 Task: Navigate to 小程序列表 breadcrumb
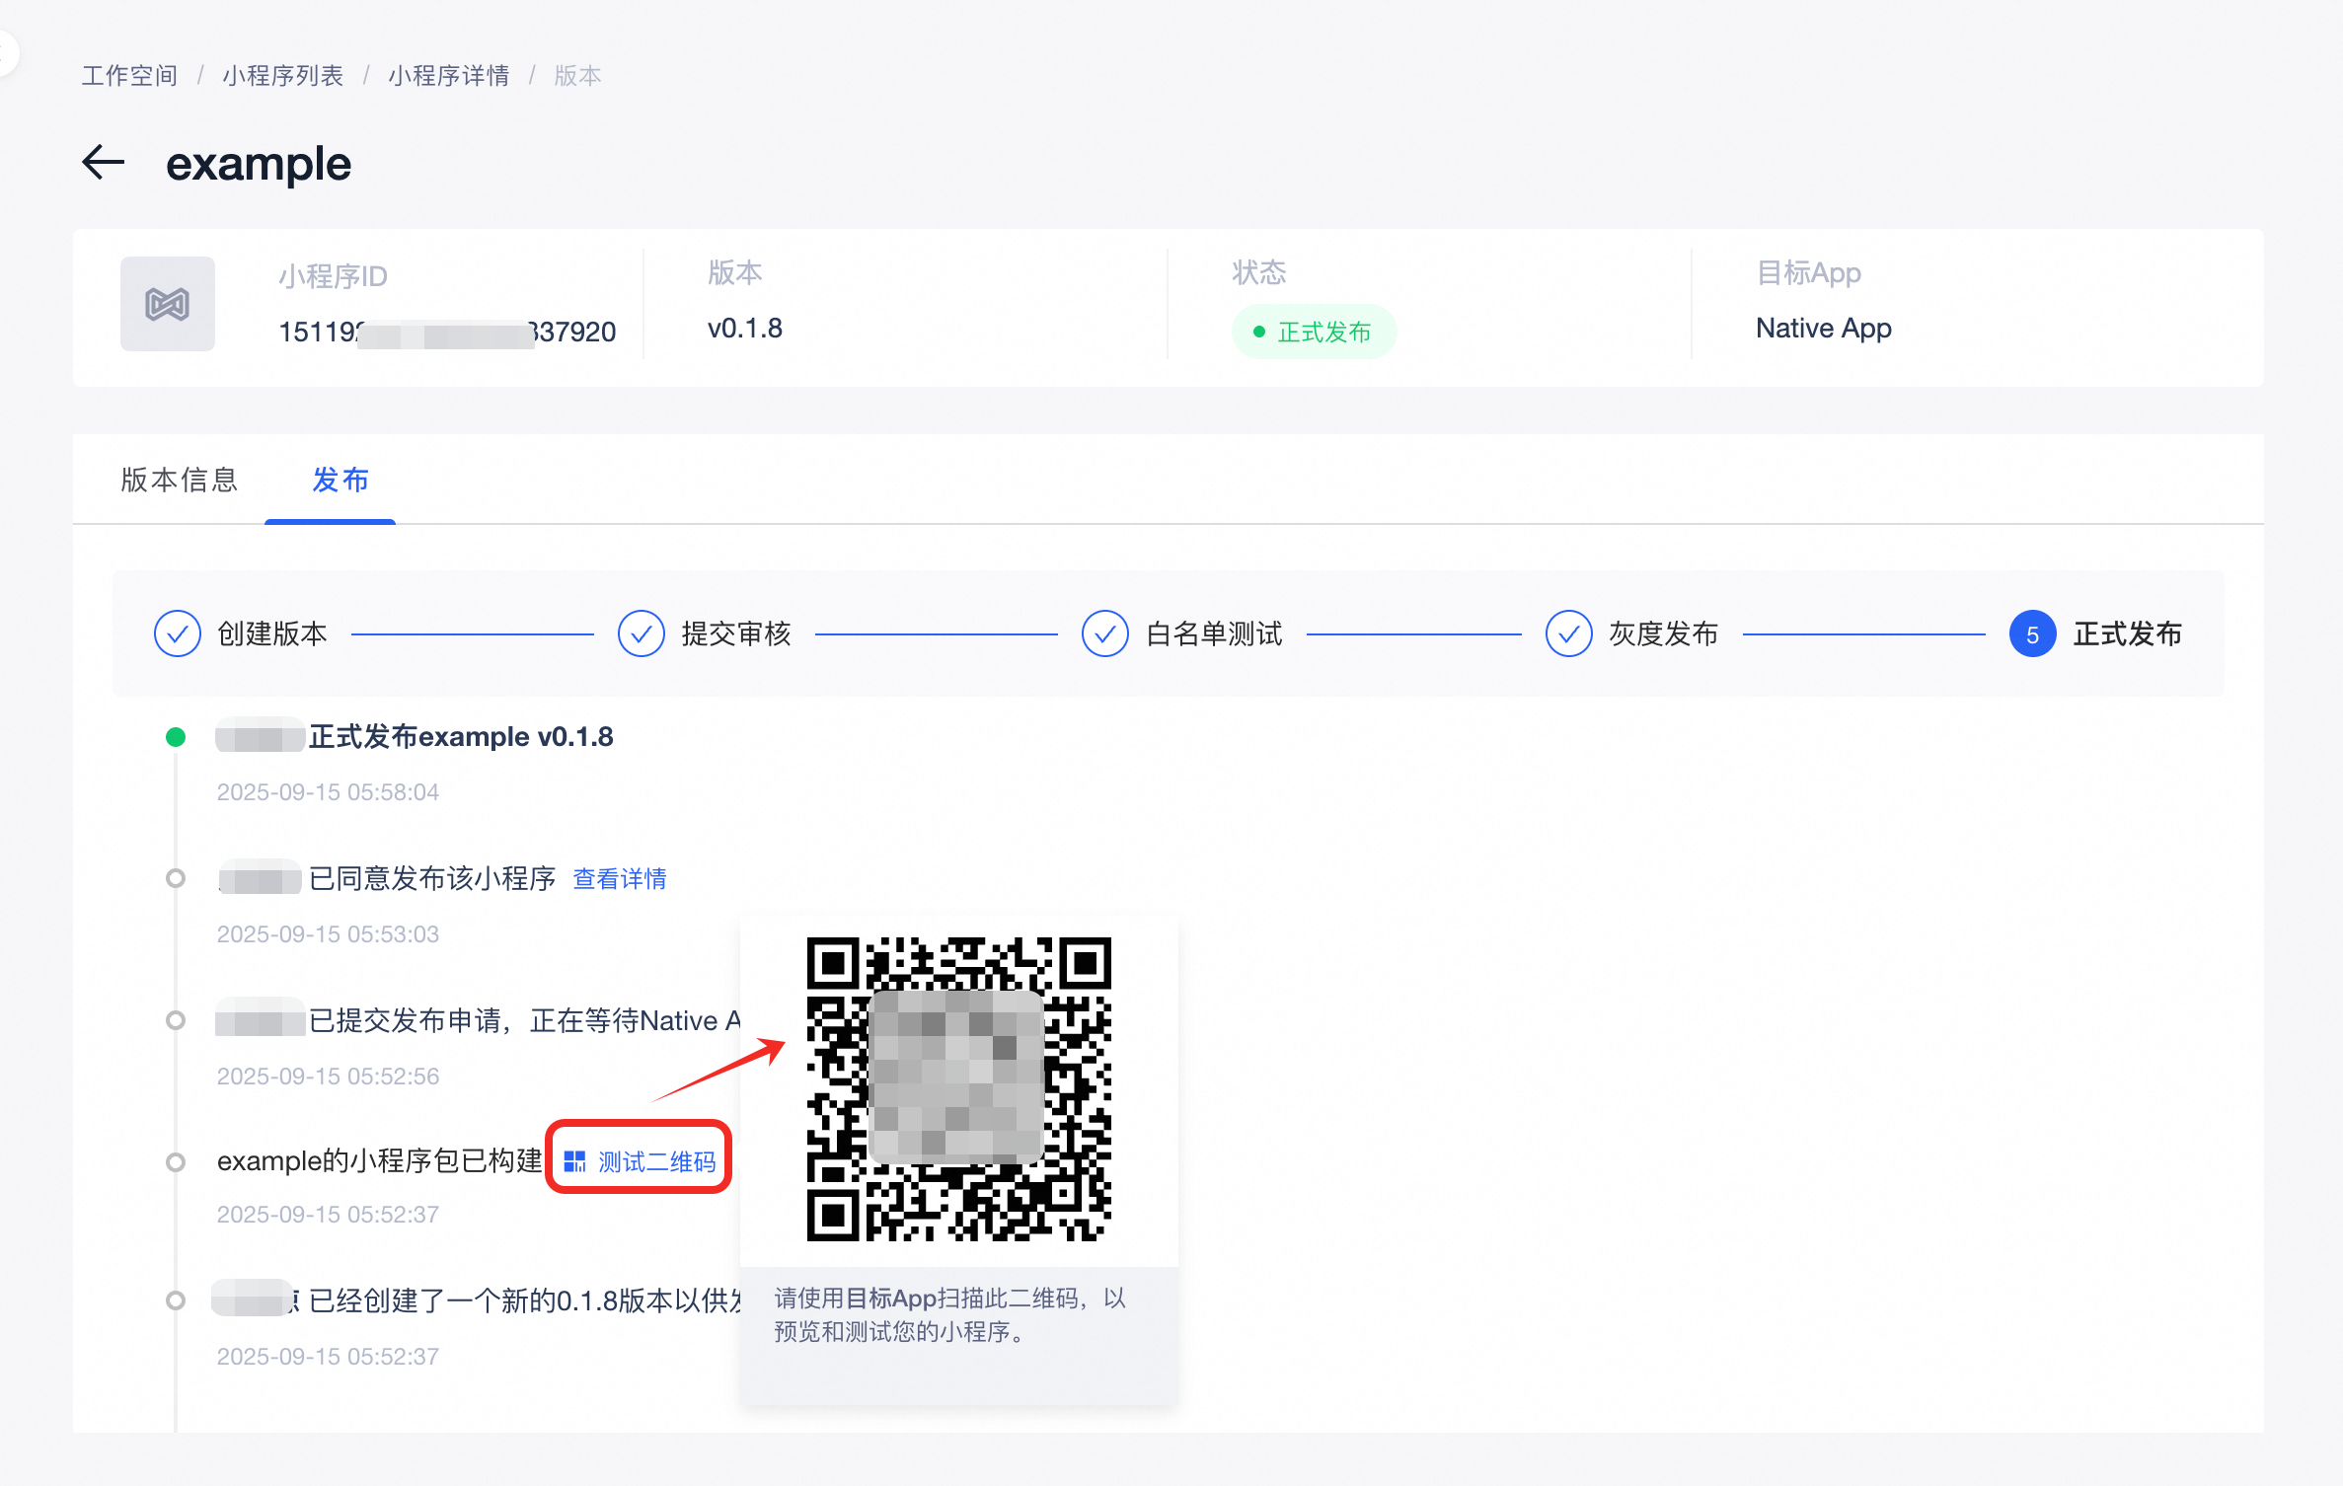(x=282, y=76)
